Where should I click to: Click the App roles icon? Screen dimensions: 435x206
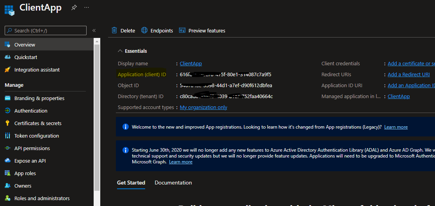7,173
